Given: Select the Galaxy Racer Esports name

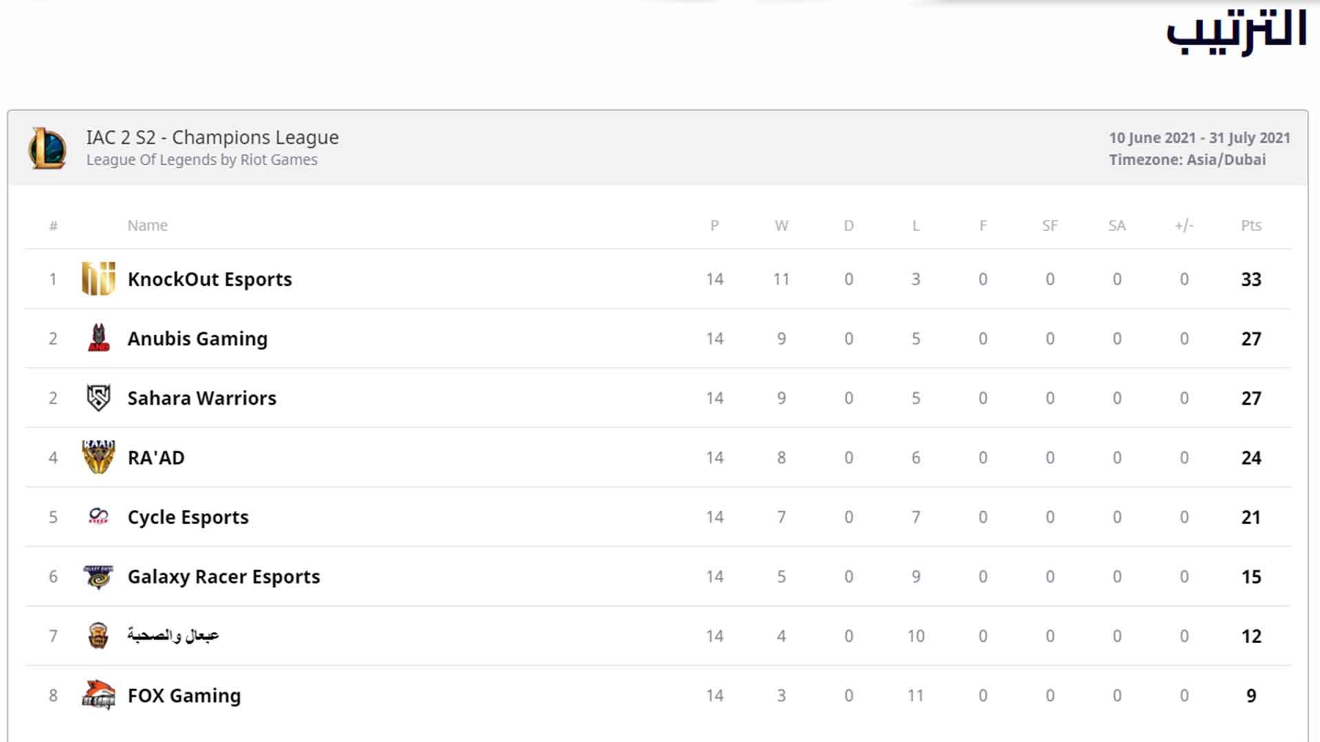Looking at the screenshot, I should click(x=223, y=576).
